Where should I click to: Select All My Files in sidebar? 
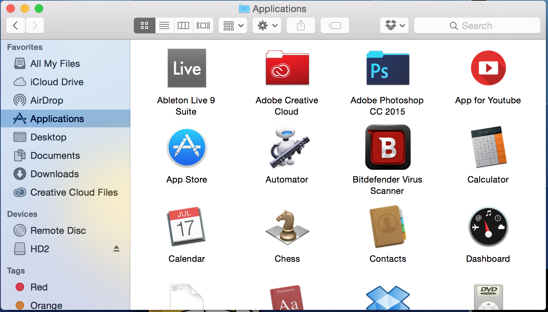click(x=65, y=64)
